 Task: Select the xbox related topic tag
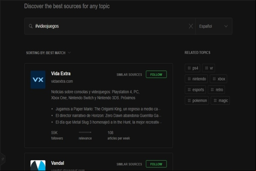click(x=219, y=79)
